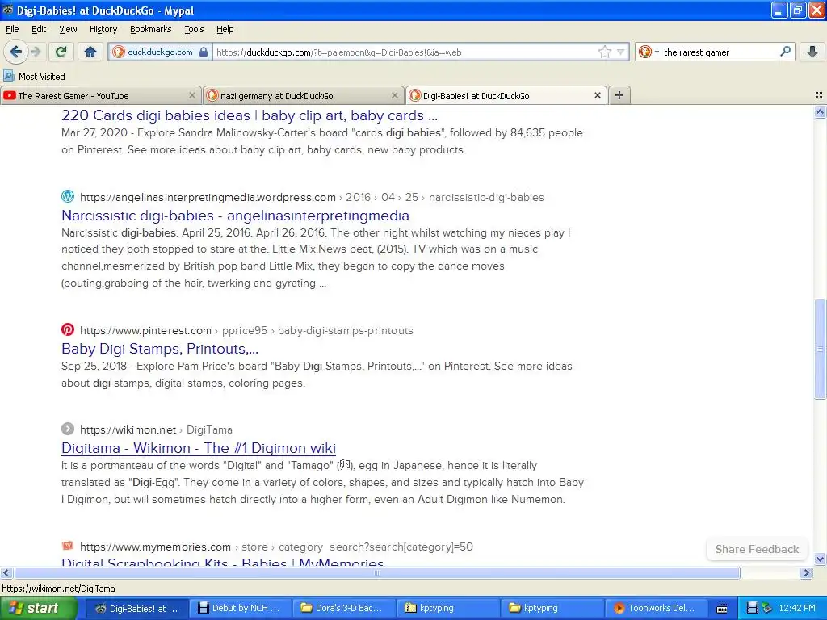
Task: Open the home page icon
Action: (x=90, y=52)
